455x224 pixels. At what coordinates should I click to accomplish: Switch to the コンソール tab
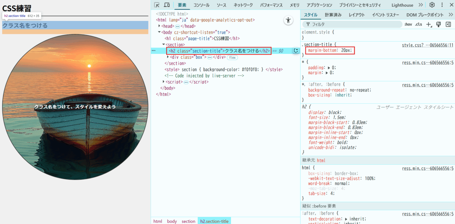(201, 5)
